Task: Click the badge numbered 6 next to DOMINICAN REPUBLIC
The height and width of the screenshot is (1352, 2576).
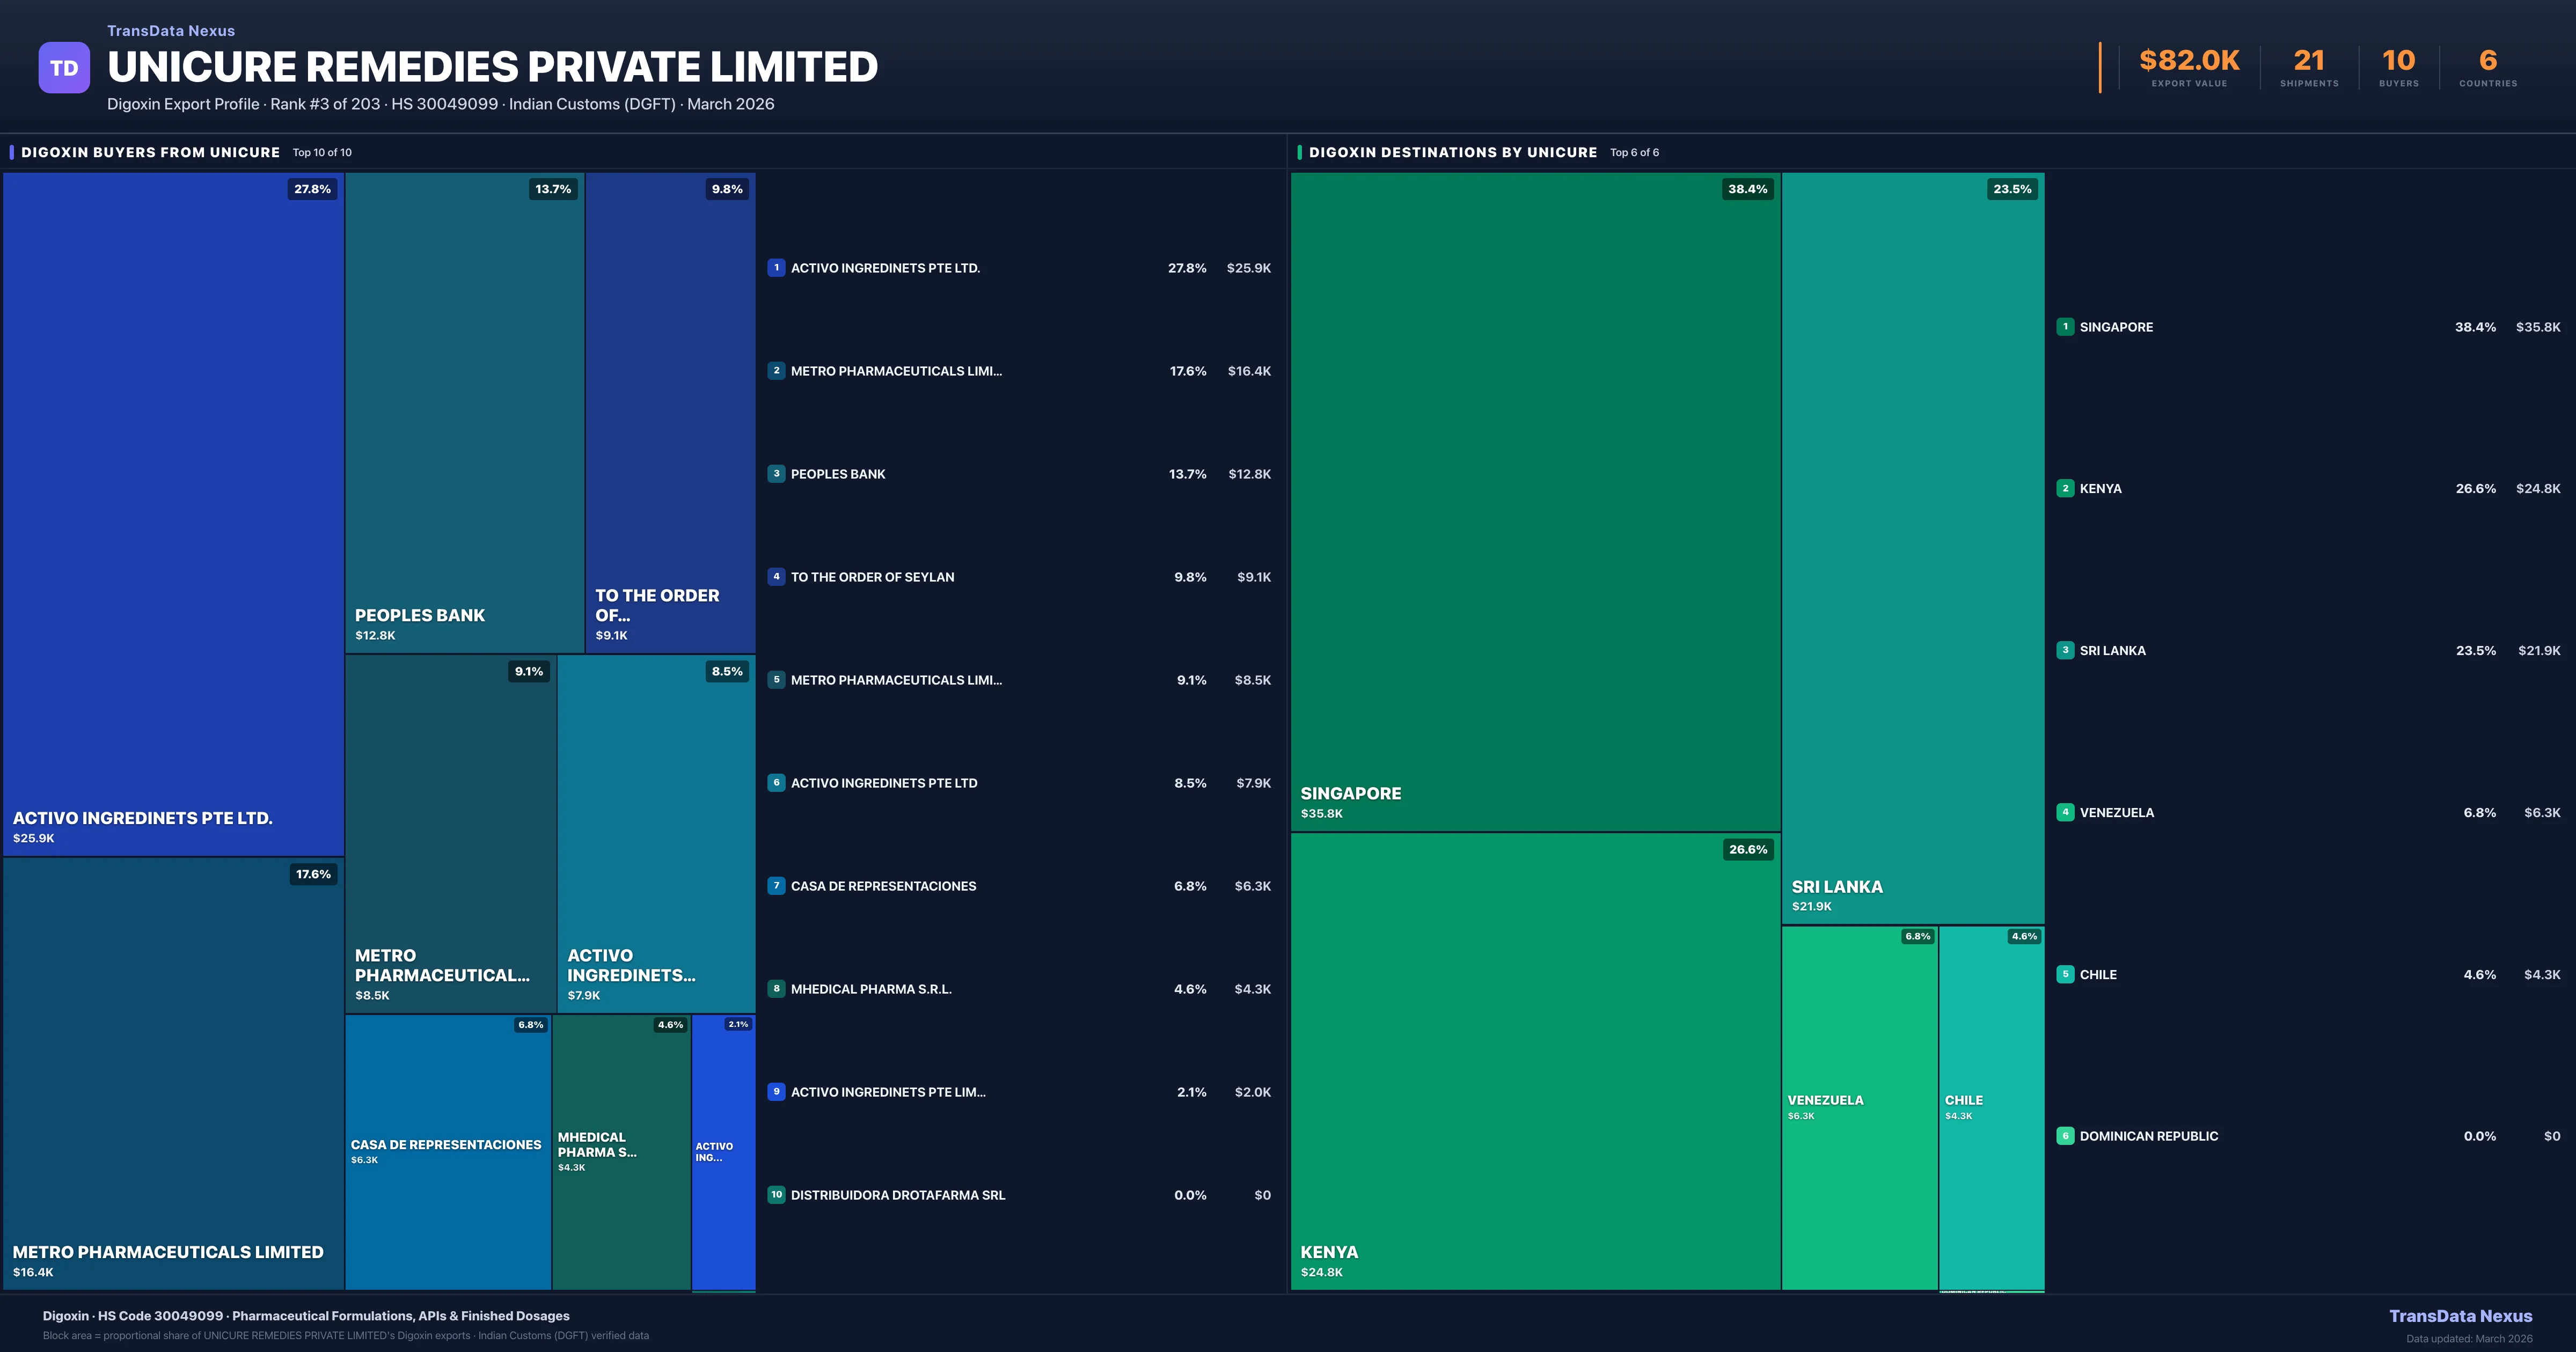Action: [2064, 1136]
